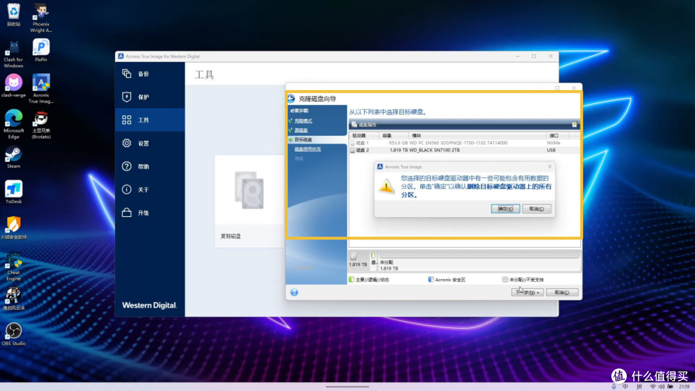
Task: Click 下一步 next button in wizard
Action: click(526, 292)
